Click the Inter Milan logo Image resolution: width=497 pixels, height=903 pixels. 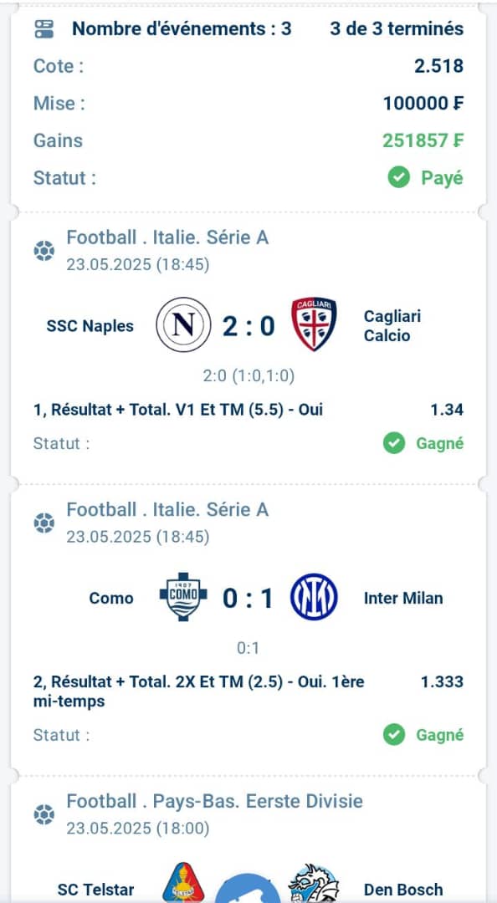(x=314, y=597)
